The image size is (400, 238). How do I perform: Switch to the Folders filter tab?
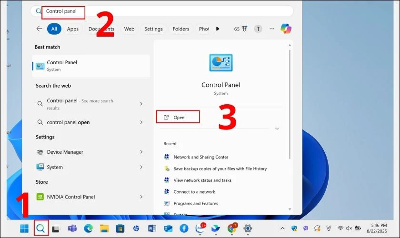pos(181,29)
